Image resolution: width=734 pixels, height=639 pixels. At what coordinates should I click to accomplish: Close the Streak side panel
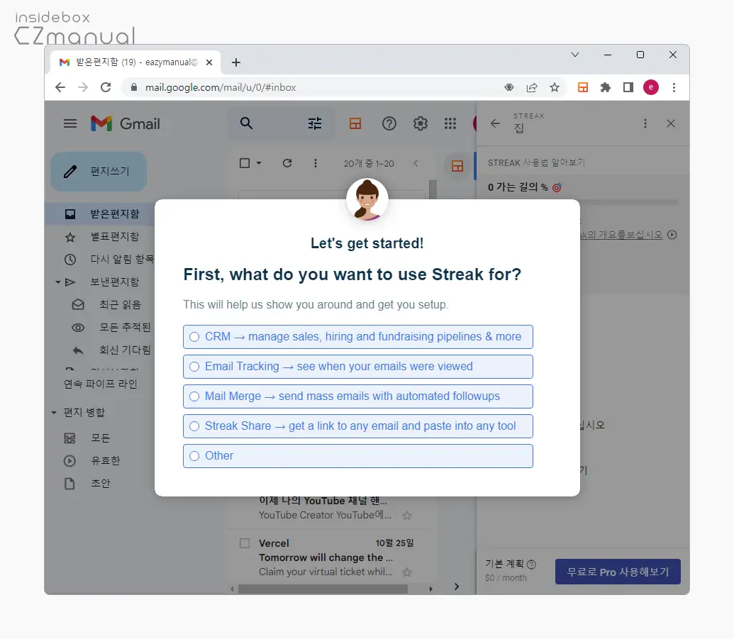pyautogui.click(x=671, y=123)
